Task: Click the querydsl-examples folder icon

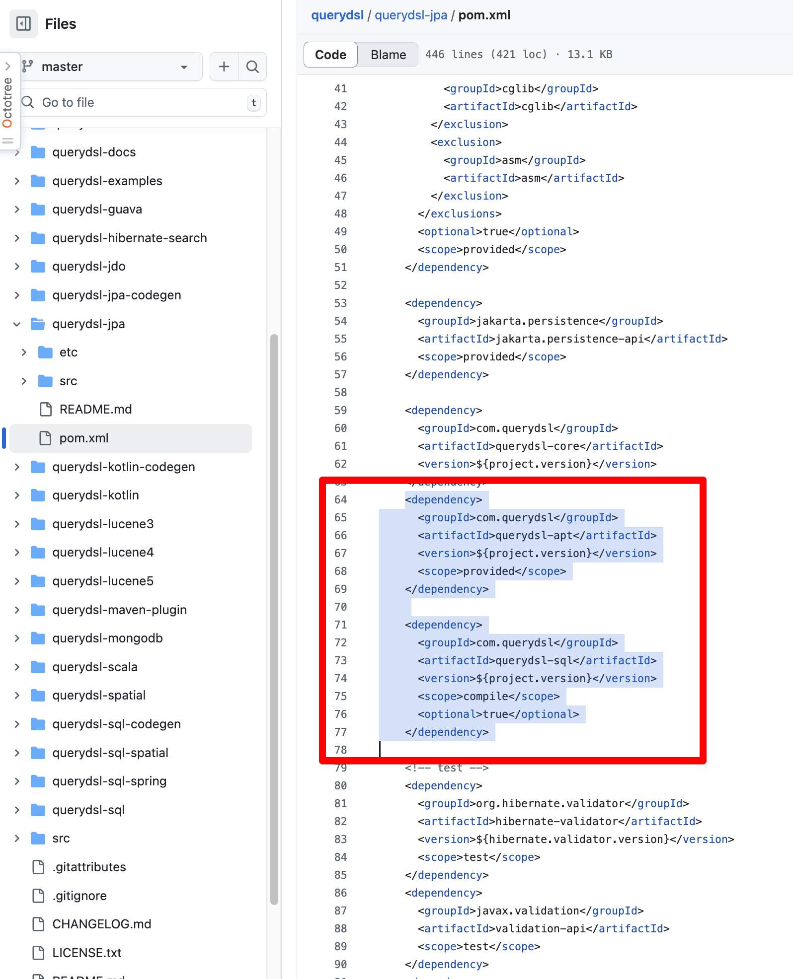Action: 38,181
